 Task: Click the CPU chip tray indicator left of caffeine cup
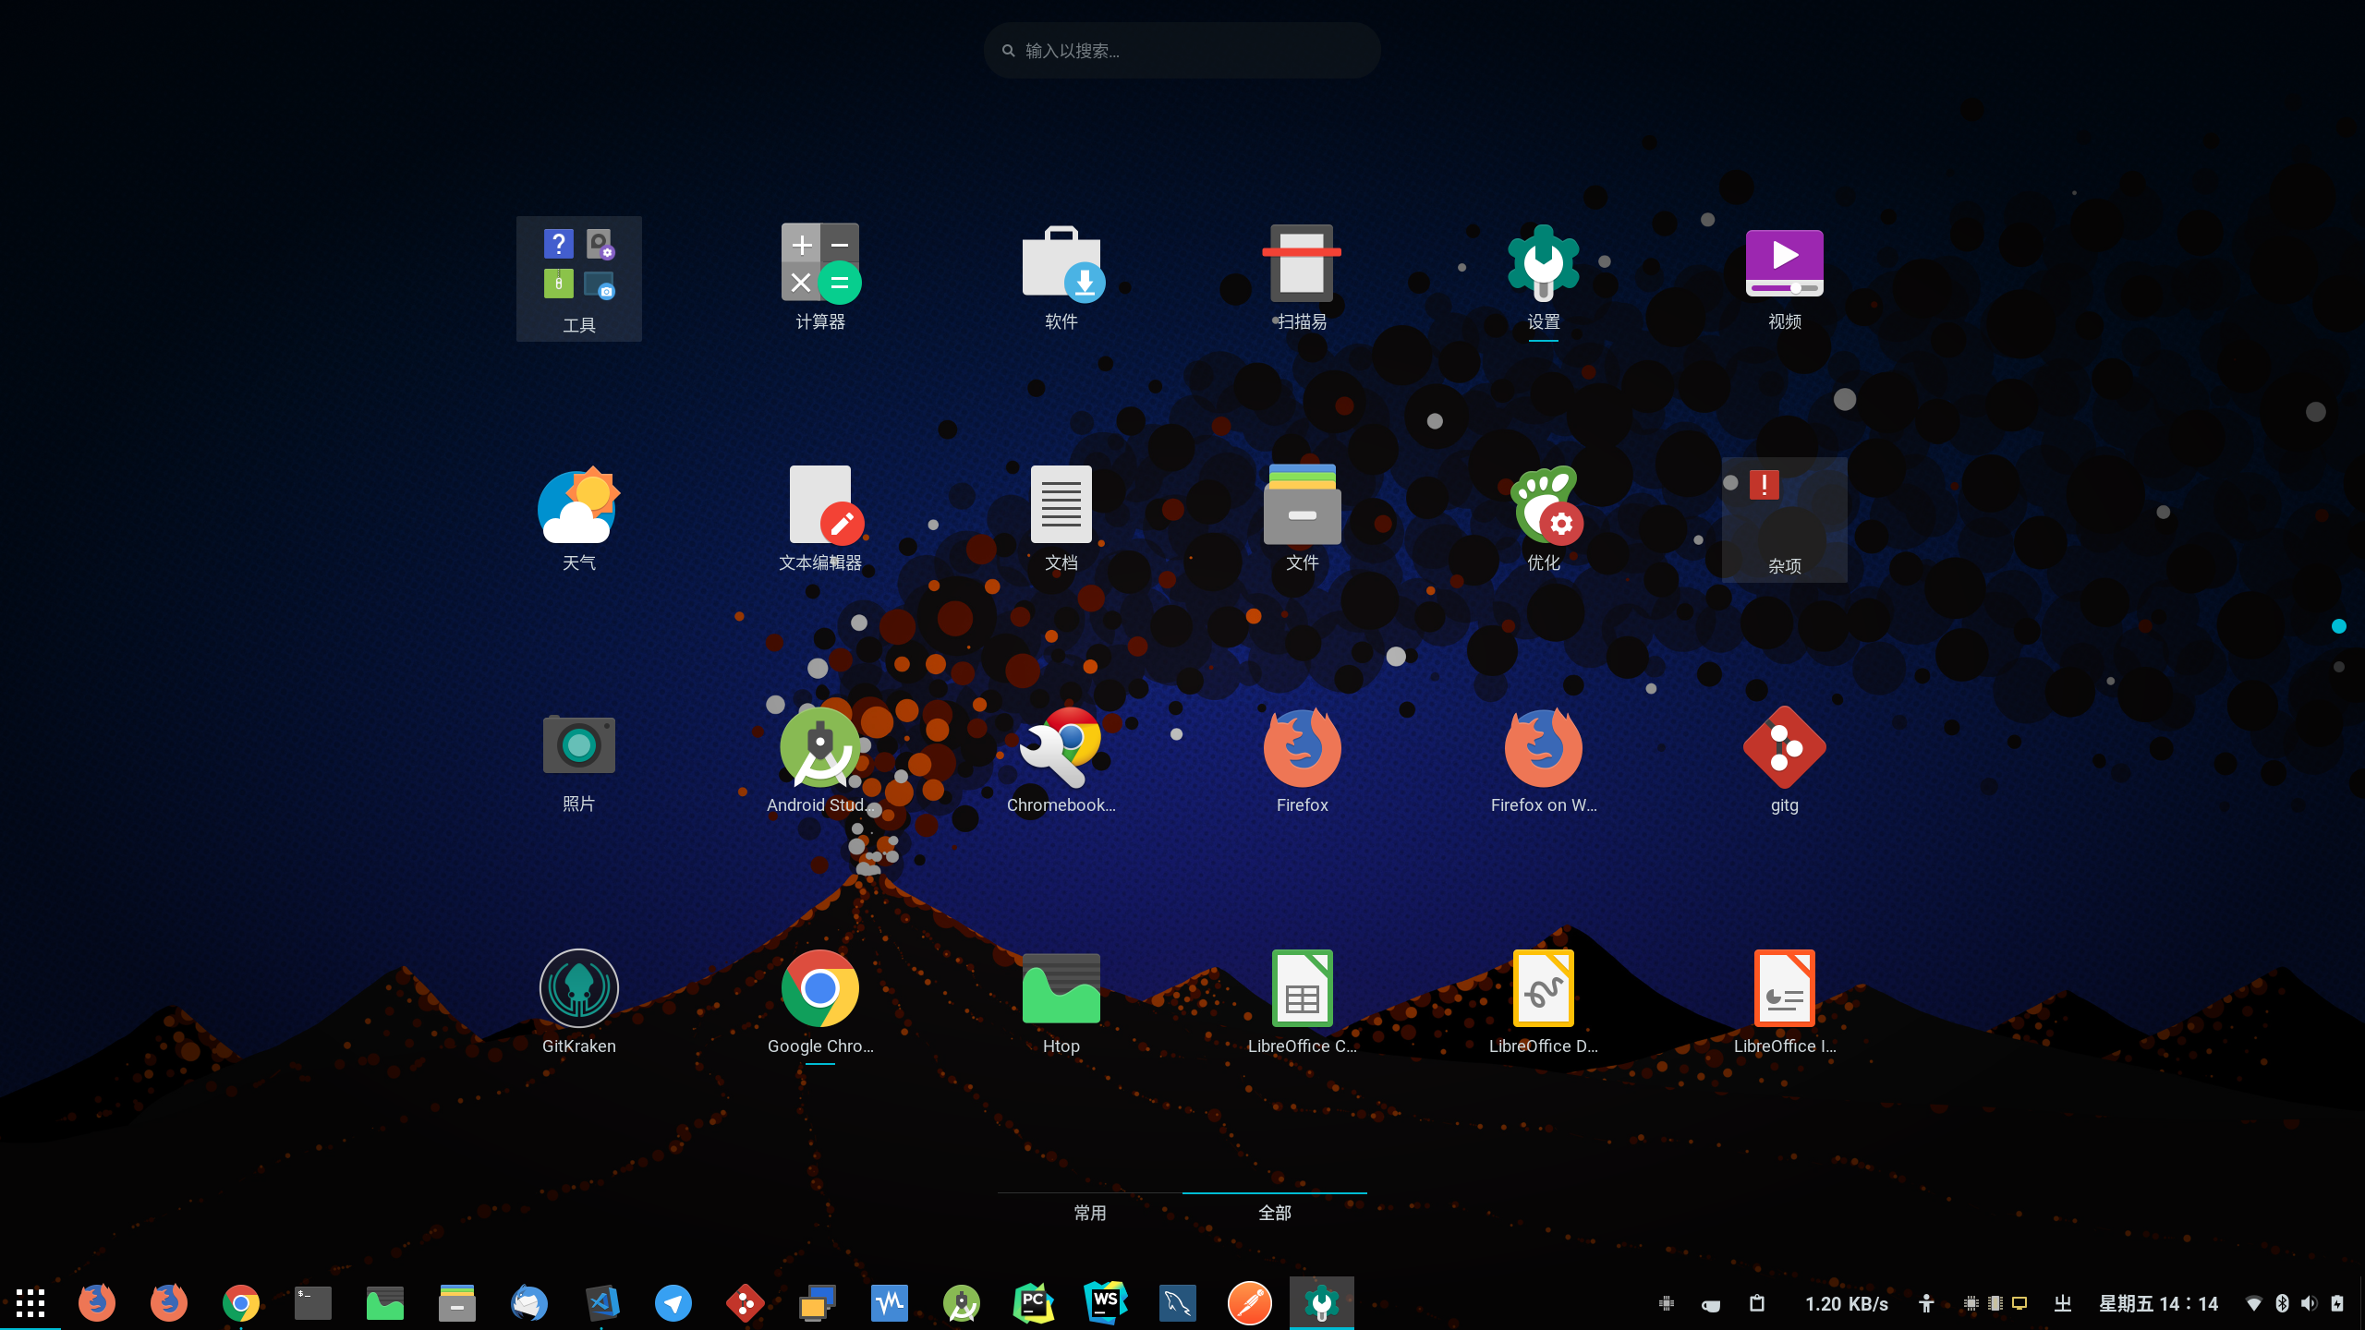click(x=1667, y=1304)
